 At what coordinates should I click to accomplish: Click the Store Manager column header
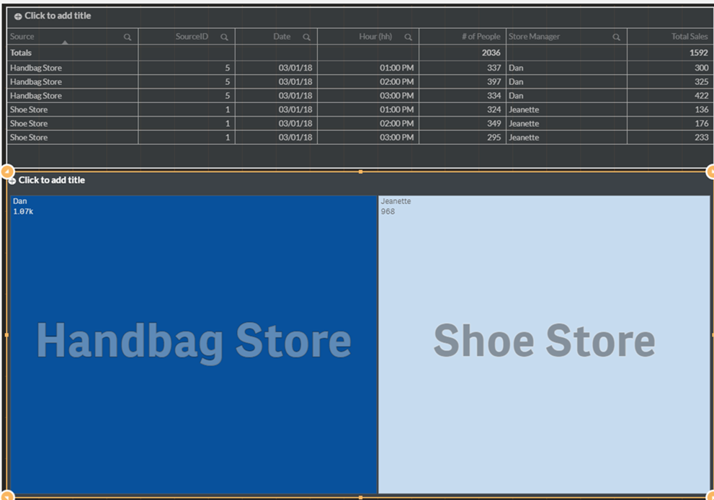(534, 37)
